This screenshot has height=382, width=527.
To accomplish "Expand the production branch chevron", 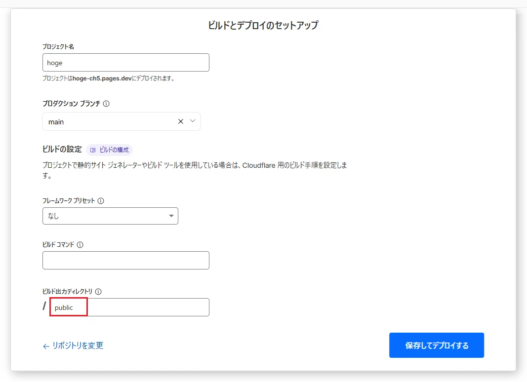I will click(193, 121).
